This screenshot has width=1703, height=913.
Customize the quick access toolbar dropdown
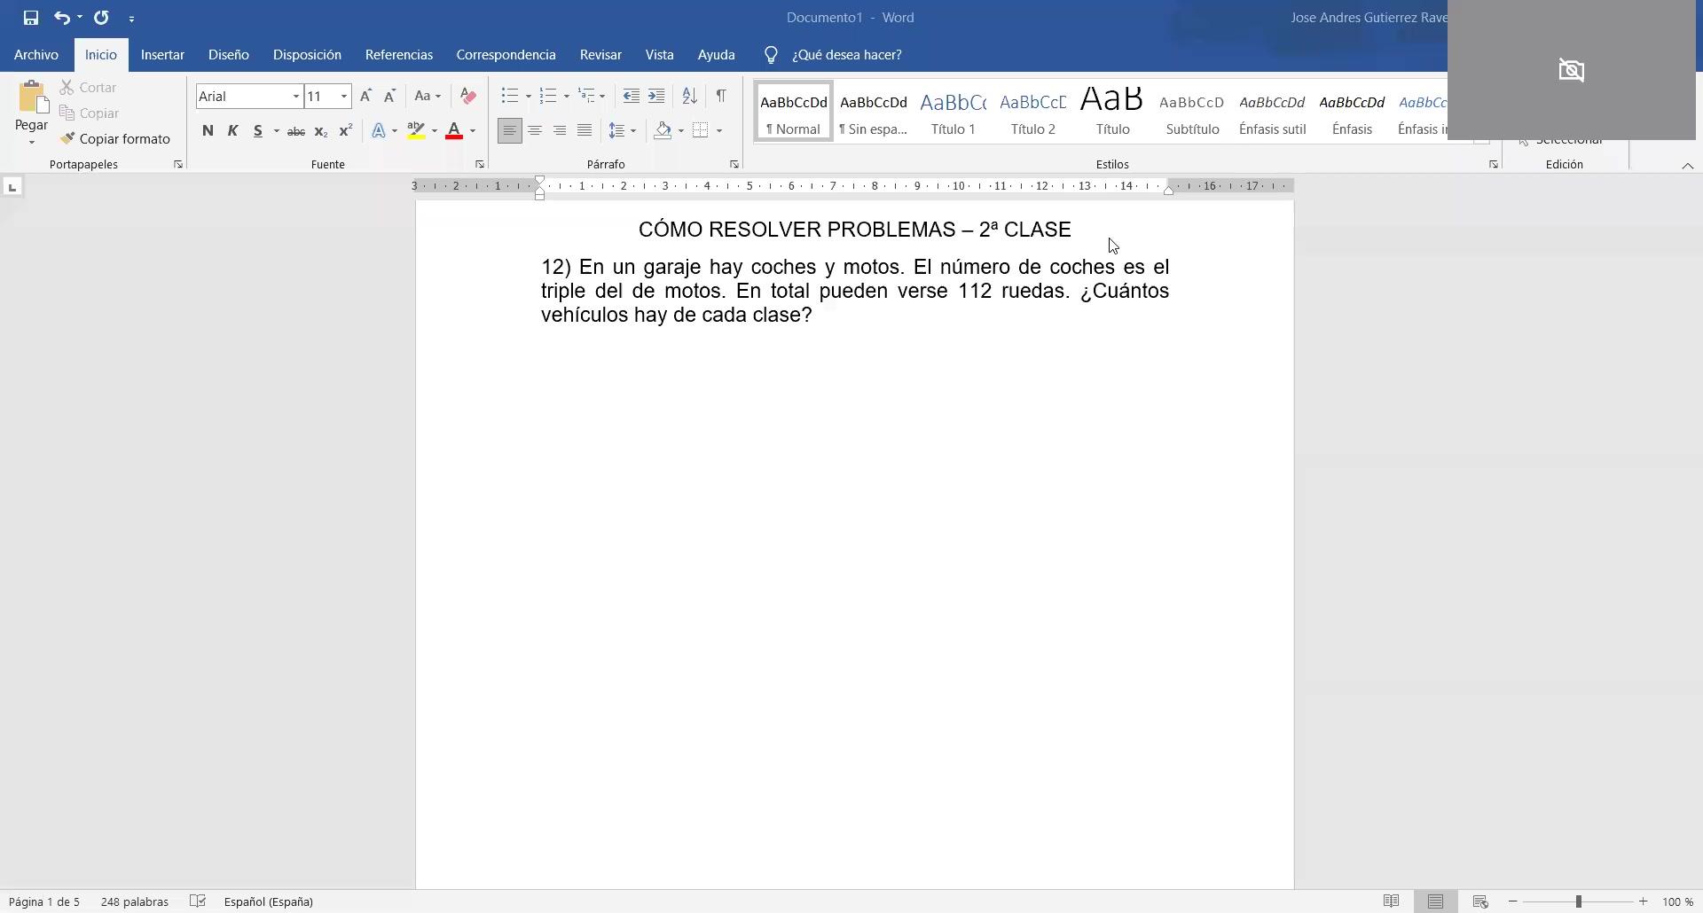pos(131,19)
